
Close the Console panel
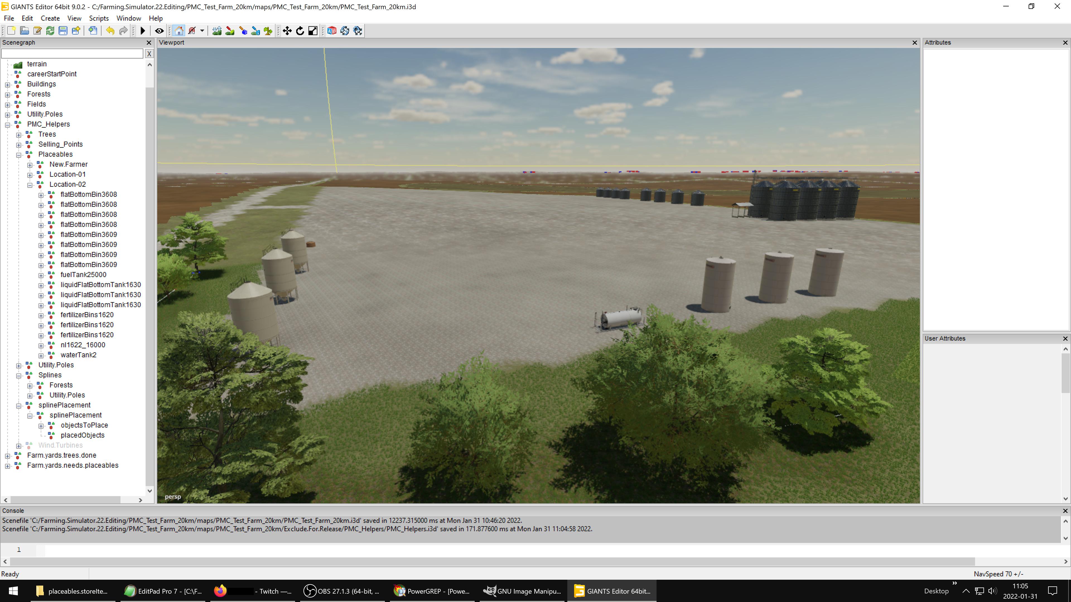[x=1065, y=511]
